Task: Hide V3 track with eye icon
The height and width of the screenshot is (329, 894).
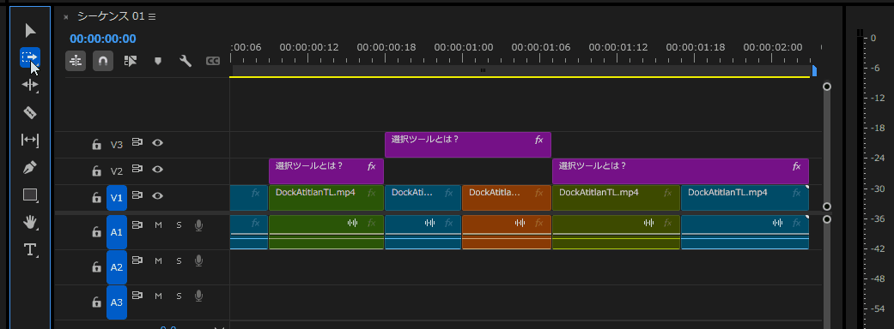Action: tap(158, 143)
